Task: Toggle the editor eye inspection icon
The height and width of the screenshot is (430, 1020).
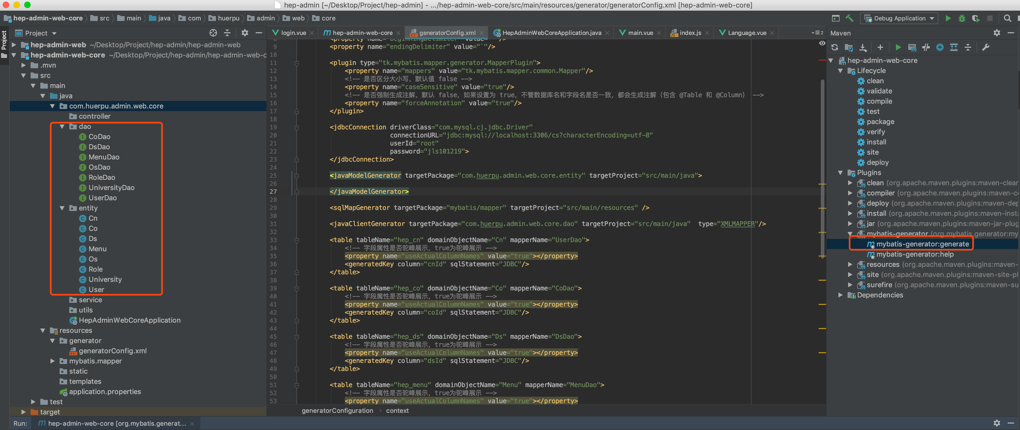Action: pos(822,43)
